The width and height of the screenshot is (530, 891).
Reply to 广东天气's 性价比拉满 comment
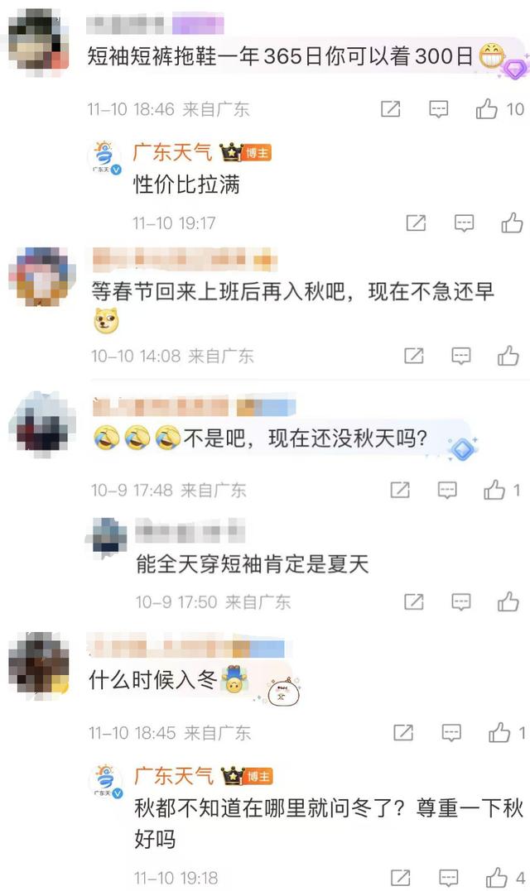tap(464, 223)
